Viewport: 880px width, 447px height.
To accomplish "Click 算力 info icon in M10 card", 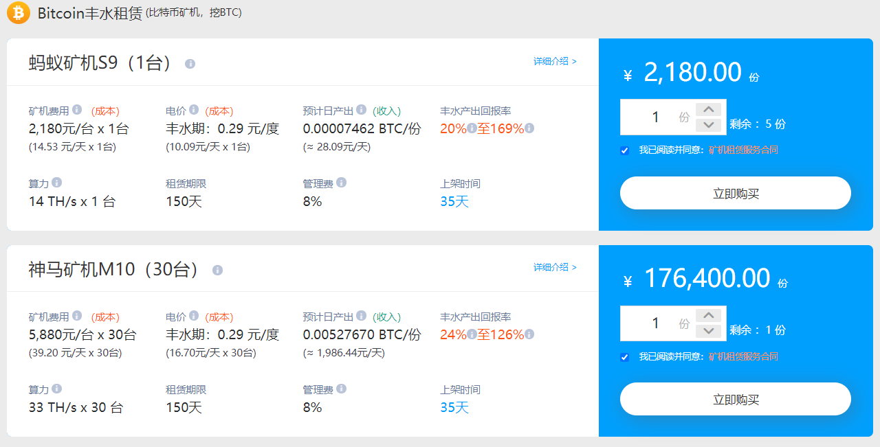I will (56, 389).
